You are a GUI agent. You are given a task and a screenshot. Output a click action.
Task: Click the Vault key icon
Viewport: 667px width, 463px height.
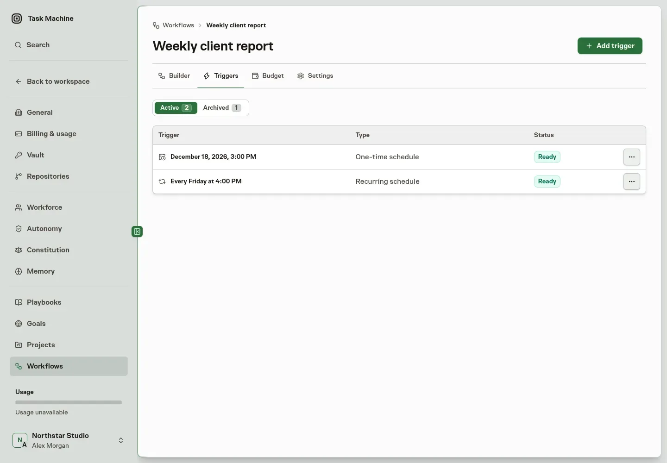pyautogui.click(x=19, y=155)
